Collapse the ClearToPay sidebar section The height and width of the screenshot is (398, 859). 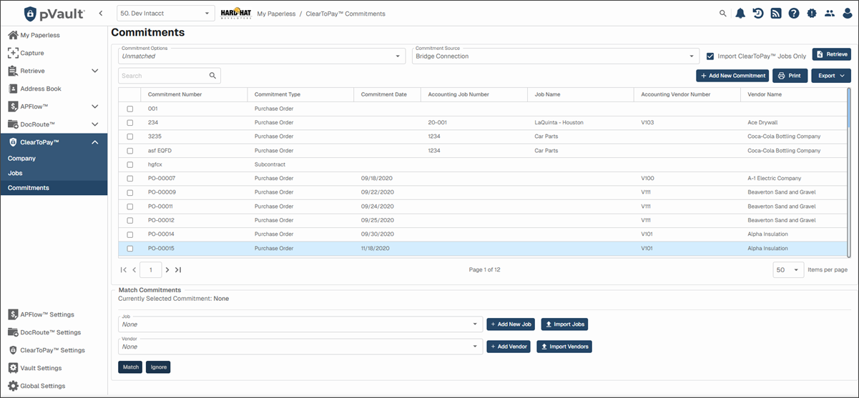click(x=94, y=142)
